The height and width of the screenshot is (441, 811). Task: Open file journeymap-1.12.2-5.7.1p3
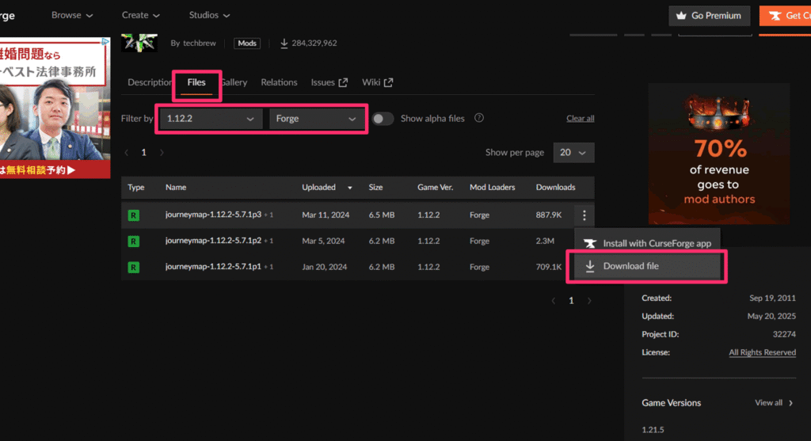click(213, 215)
